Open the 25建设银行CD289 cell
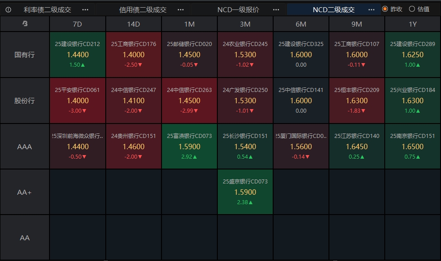This screenshot has width=441, height=261. point(413,55)
